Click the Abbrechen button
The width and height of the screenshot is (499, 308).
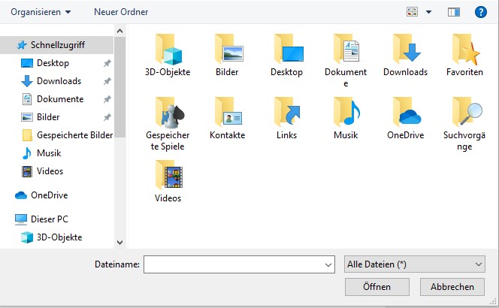452,287
